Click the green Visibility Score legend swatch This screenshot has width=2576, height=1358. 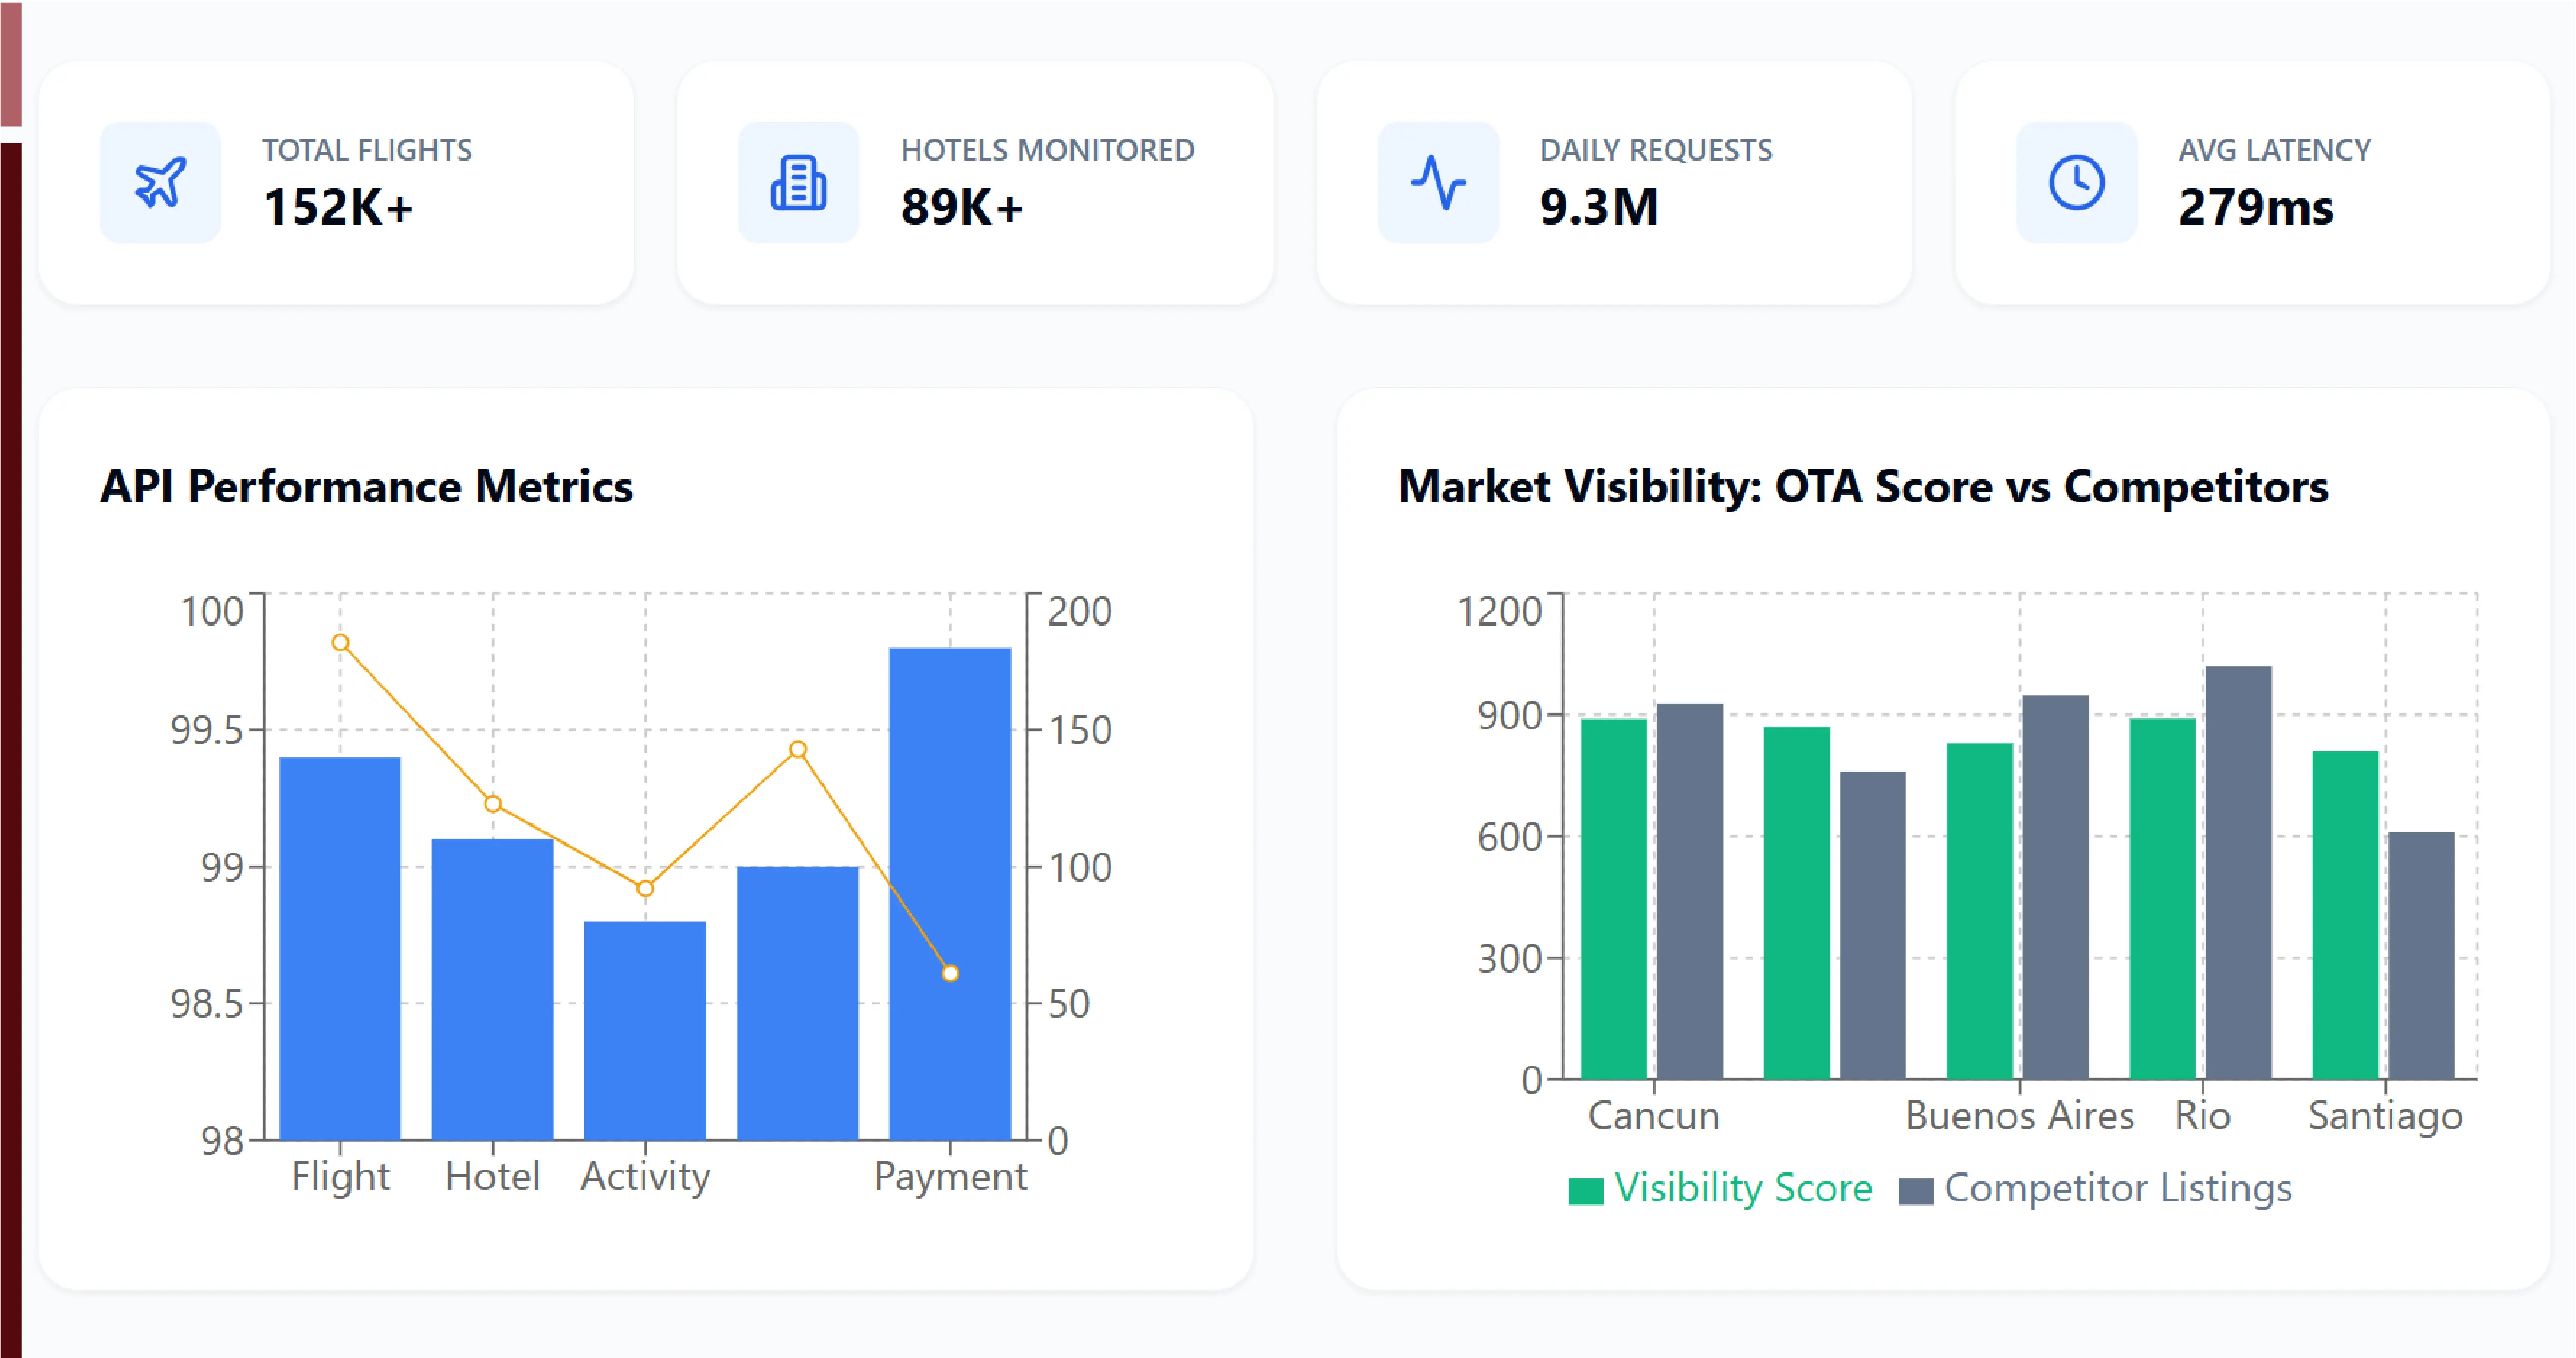click(1586, 1191)
